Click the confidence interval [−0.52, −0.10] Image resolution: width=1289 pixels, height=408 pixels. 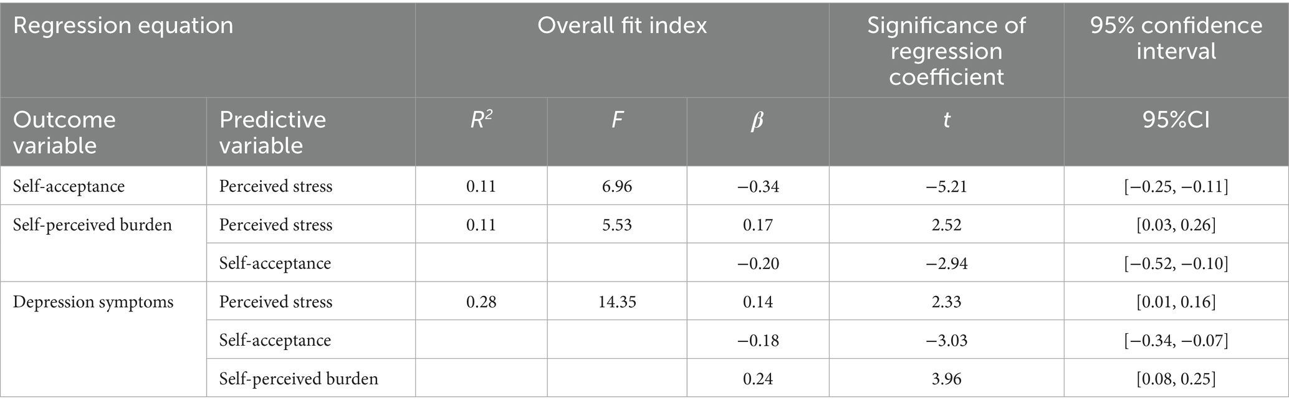[1176, 263]
